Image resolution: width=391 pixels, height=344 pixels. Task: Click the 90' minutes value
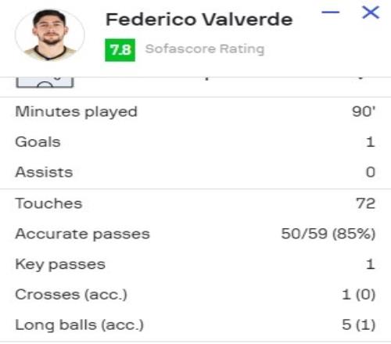pos(364,112)
